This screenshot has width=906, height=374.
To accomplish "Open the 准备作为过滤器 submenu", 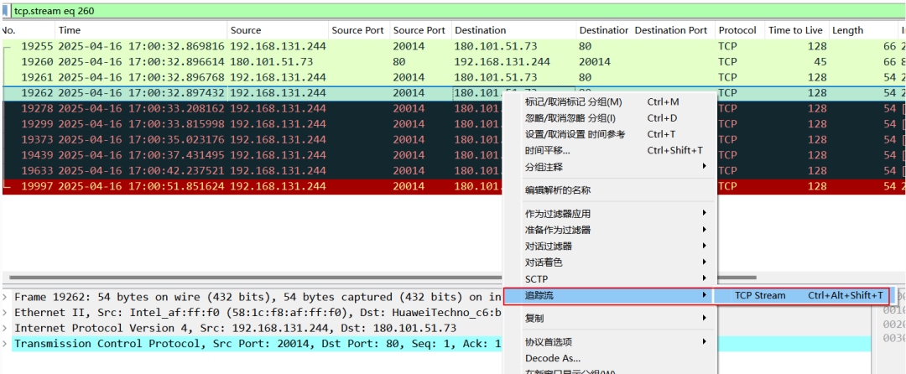I will click(x=609, y=230).
